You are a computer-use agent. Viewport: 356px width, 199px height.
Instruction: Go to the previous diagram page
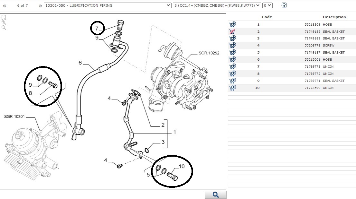(5, 5)
